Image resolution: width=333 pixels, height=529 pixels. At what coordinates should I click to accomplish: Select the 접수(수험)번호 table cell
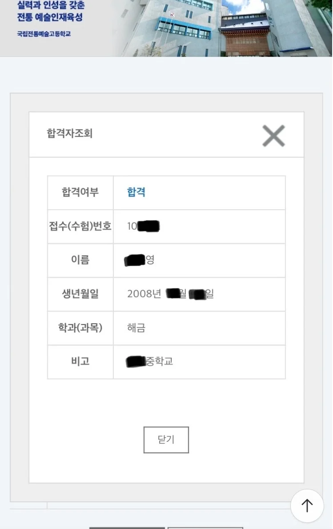[80, 226]
